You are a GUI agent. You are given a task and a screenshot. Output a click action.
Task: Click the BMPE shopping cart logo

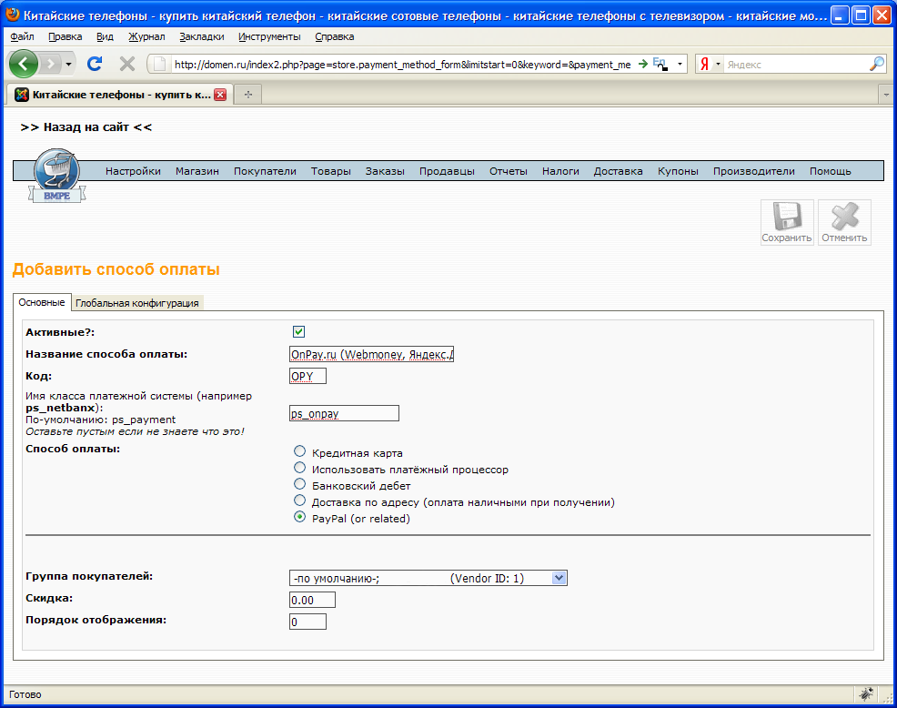tap(56, 177)
